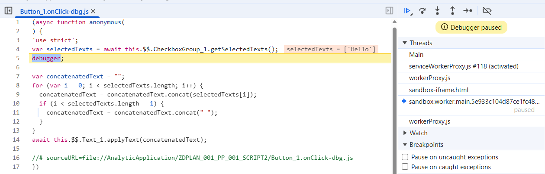Click the sourceURL comment on line 16
Screen dimensions: 545x174
coord(193,158)
